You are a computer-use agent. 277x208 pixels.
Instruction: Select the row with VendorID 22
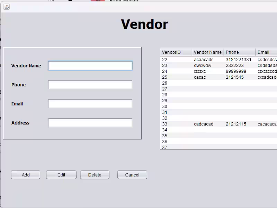point(219,60)
